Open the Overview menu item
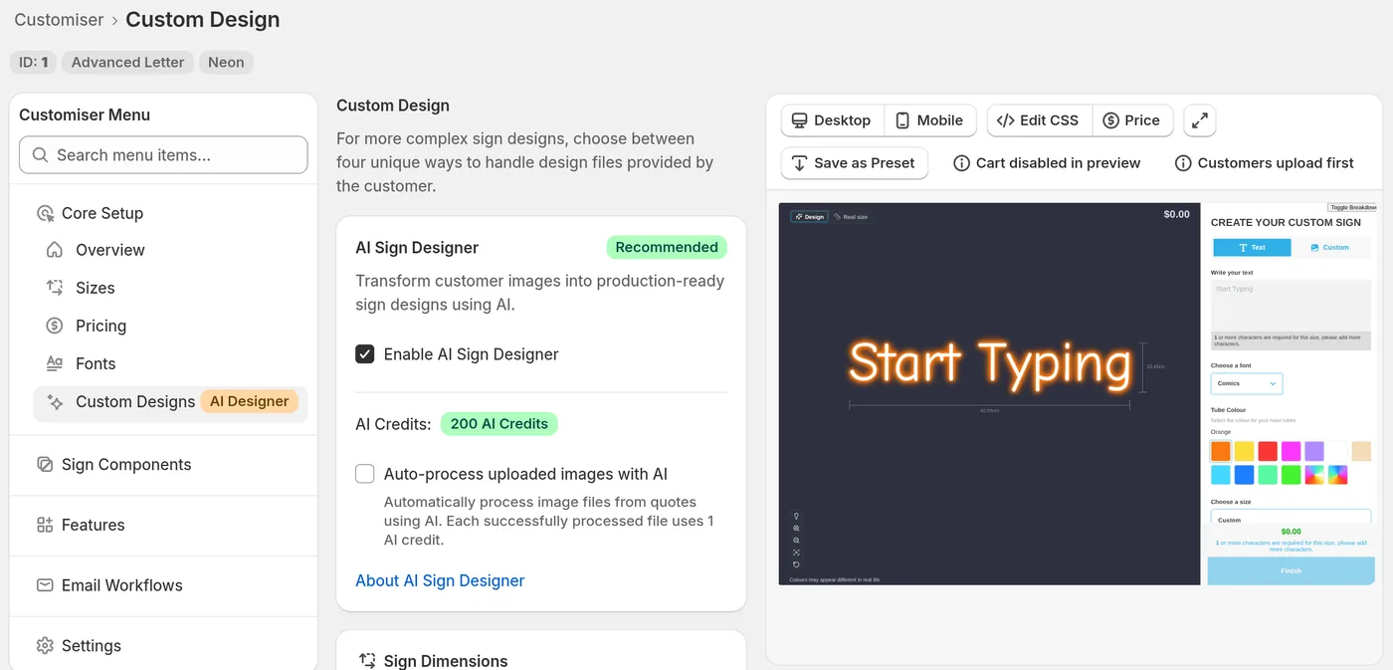This screenshot has width=1393, height=670. point(170,250)
